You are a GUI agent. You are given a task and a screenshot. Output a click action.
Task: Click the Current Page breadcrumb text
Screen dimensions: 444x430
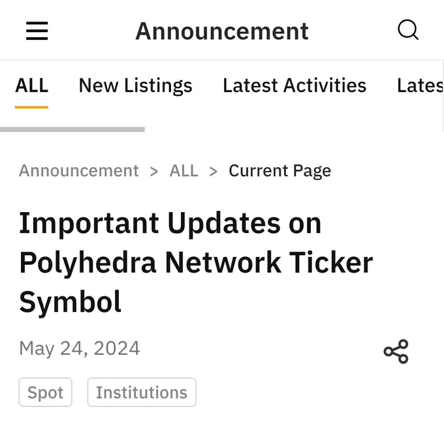pyautogui.click(x=279, y=171)
